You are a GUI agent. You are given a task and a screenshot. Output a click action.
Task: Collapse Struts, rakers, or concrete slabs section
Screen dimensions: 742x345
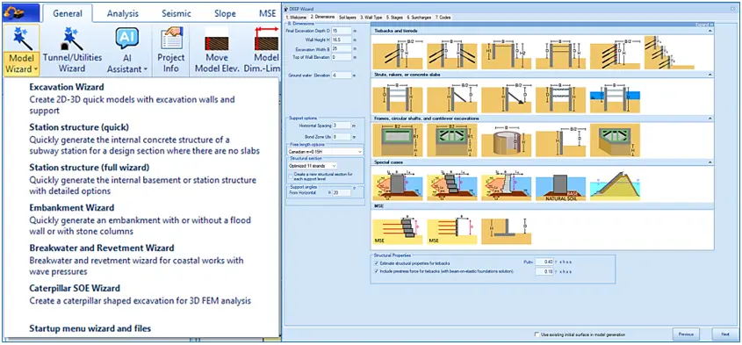pyautogui.click(x=710, y=75)
